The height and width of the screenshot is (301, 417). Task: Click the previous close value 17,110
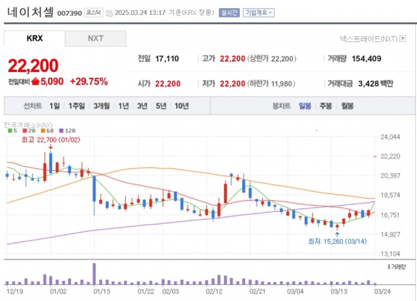coord(167,58)
